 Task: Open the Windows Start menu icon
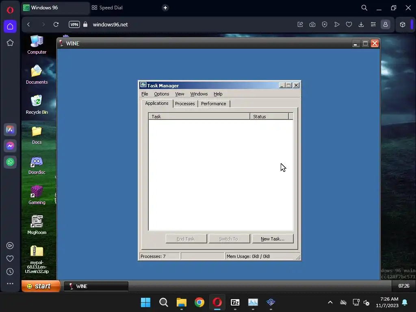[x=145, y=302]
